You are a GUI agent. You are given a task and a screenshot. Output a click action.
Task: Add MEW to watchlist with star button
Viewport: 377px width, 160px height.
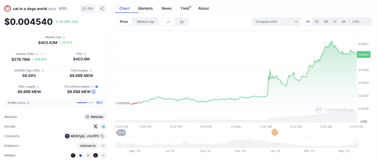88,9
